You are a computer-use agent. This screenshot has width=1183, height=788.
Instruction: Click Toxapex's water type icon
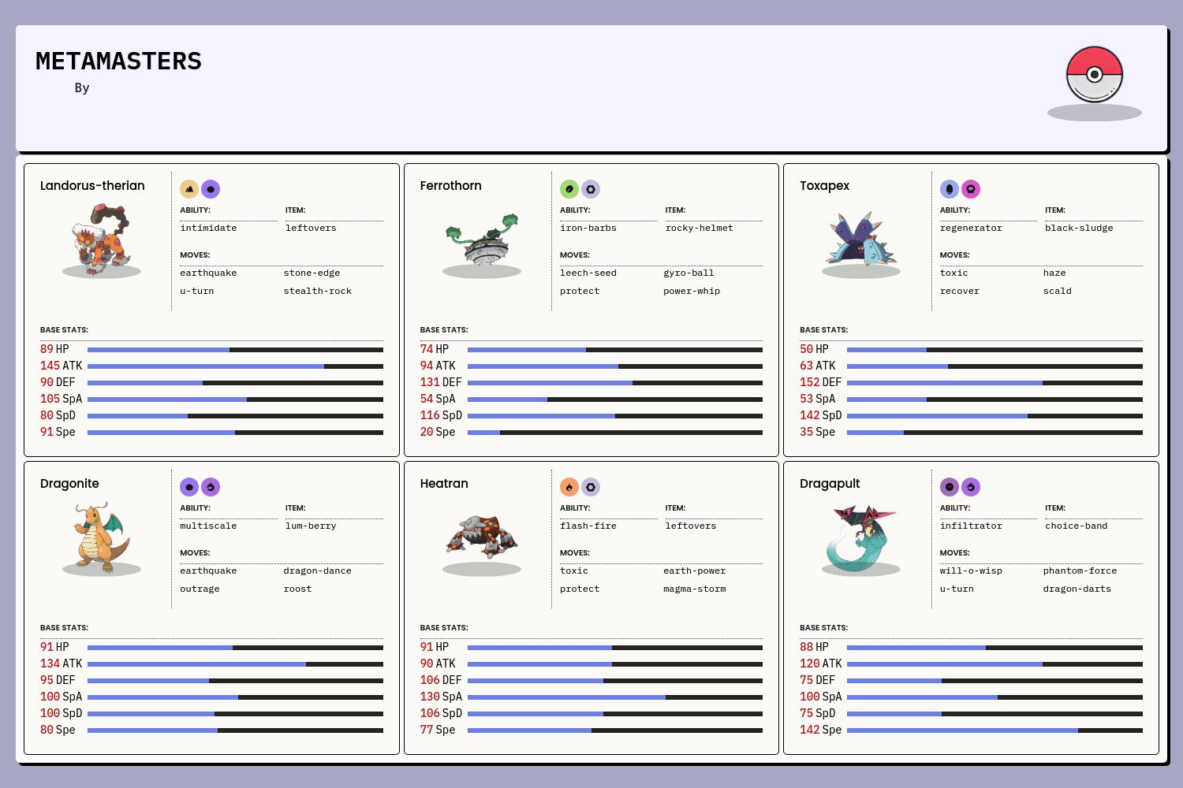click(950, 189)
